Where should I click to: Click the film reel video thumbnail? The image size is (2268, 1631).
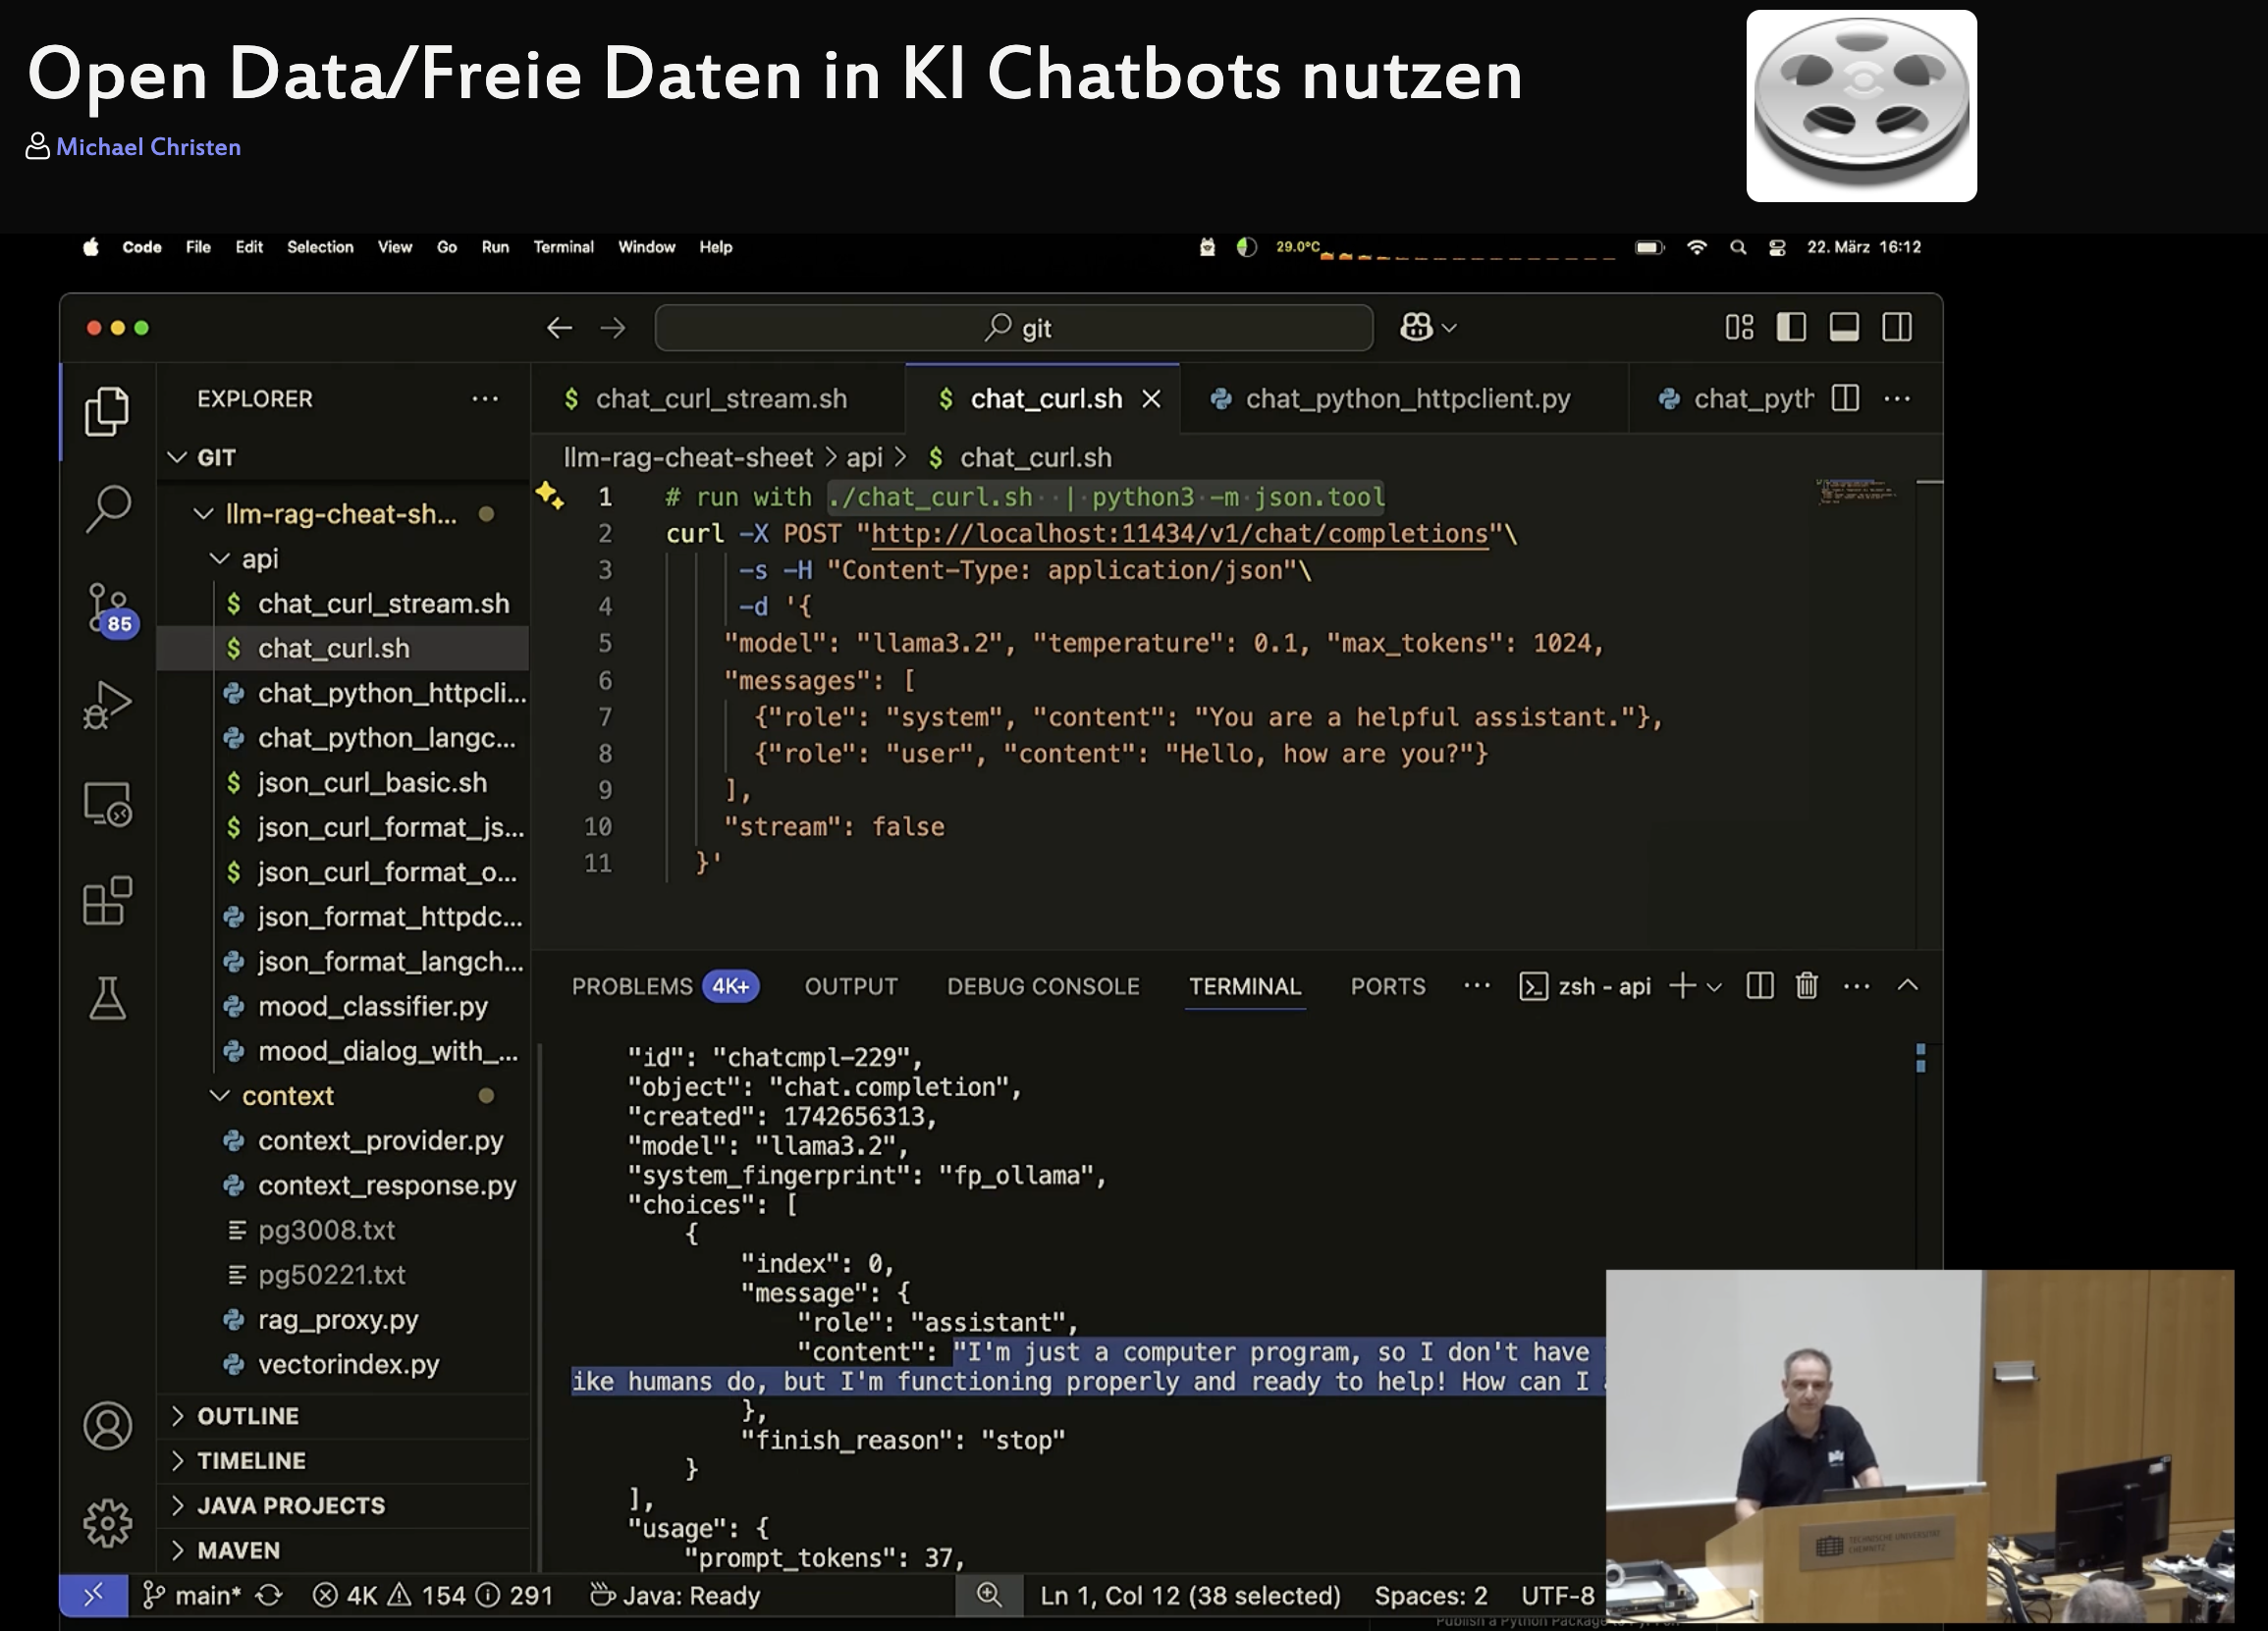point(1861,106)
